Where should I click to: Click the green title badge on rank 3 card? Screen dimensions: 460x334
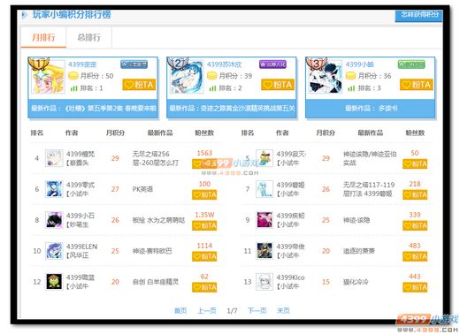click(411, 65)
